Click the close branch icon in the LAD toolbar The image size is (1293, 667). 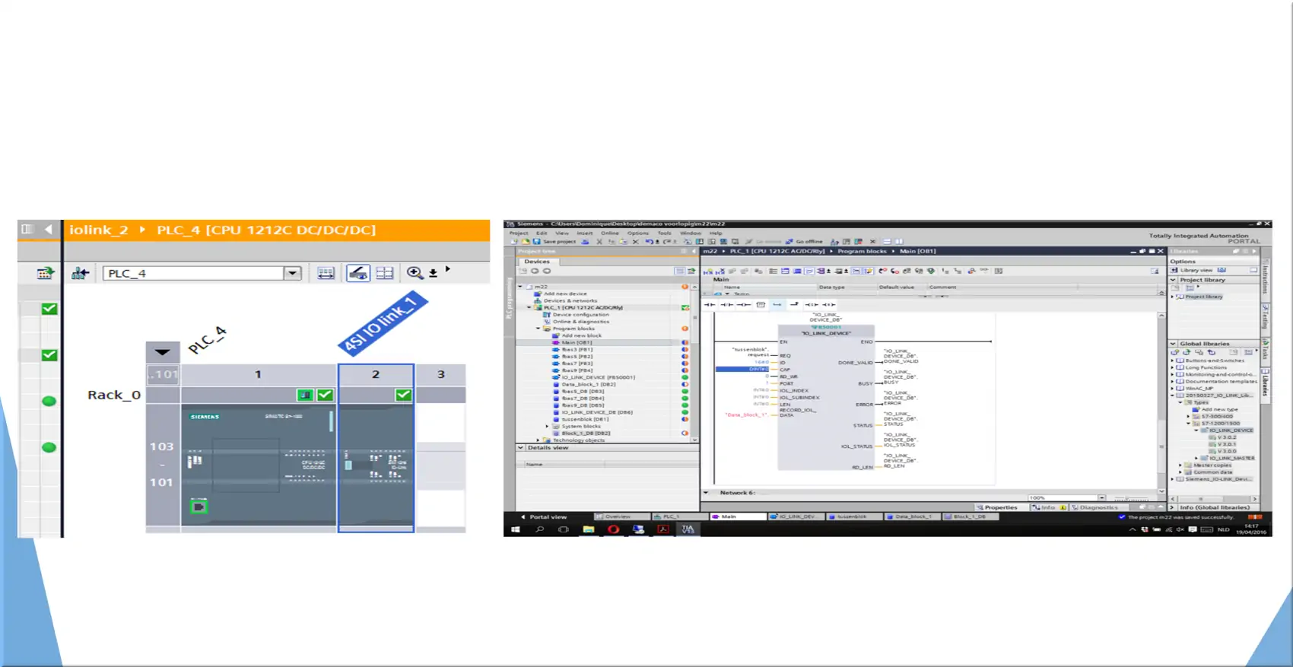[794, 304]
